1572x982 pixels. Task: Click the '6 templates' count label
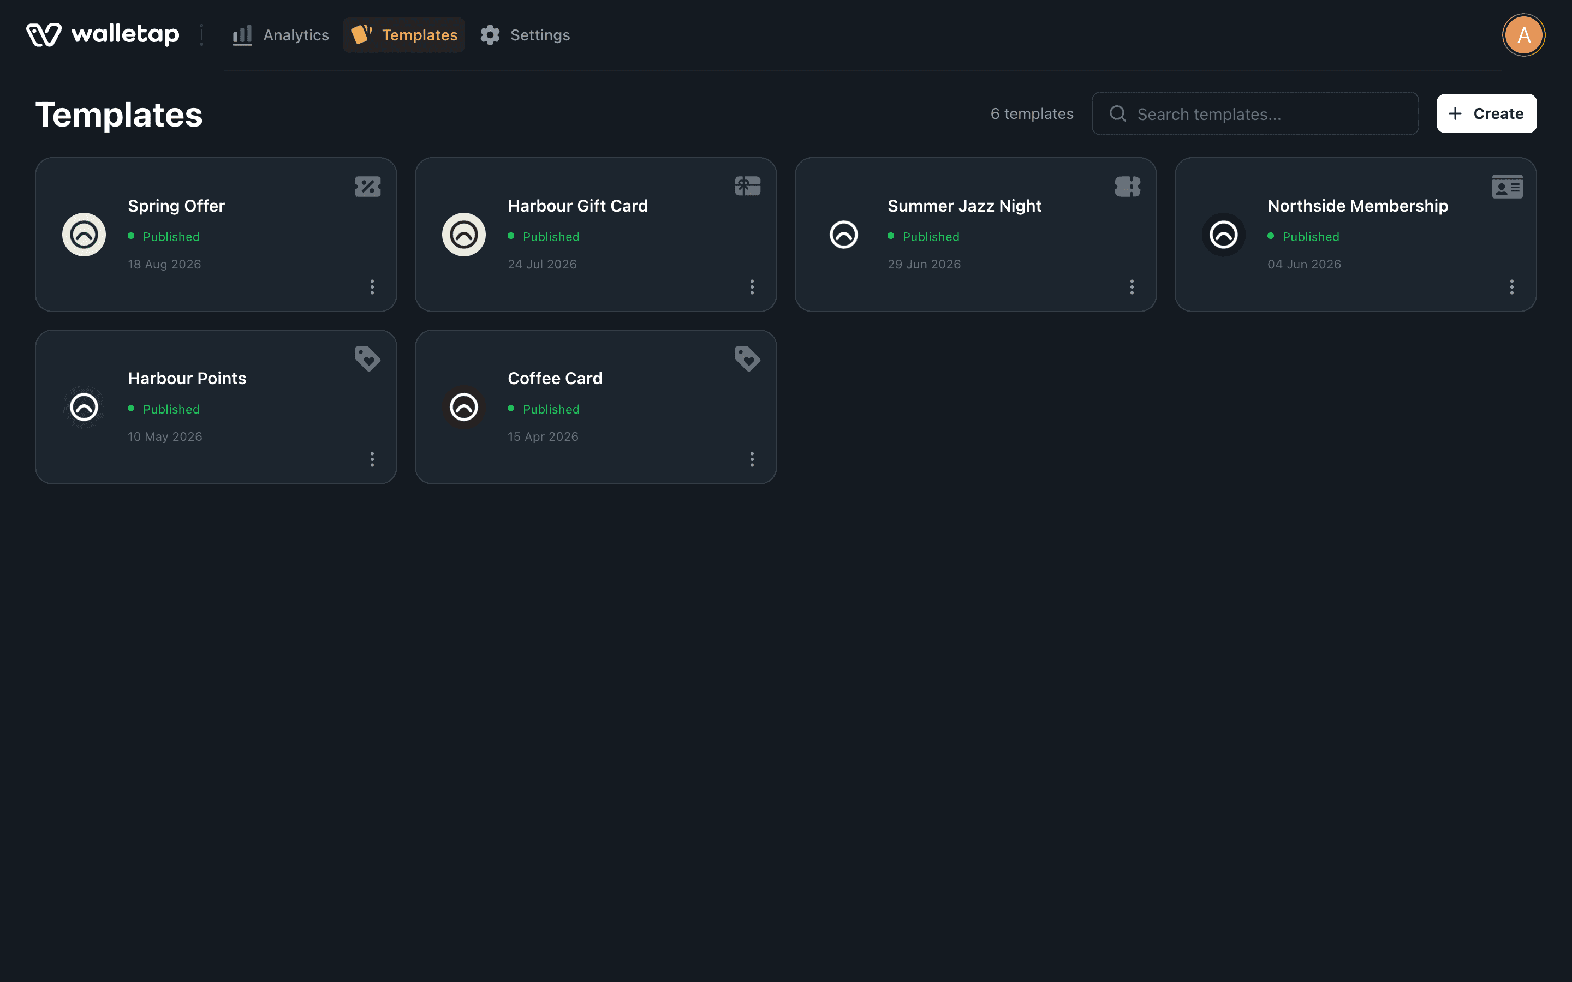(1032, 113)
